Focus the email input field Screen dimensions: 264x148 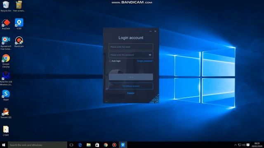131,47
